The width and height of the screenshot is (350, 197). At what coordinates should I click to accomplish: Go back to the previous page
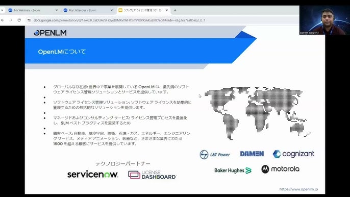(3, 20)
